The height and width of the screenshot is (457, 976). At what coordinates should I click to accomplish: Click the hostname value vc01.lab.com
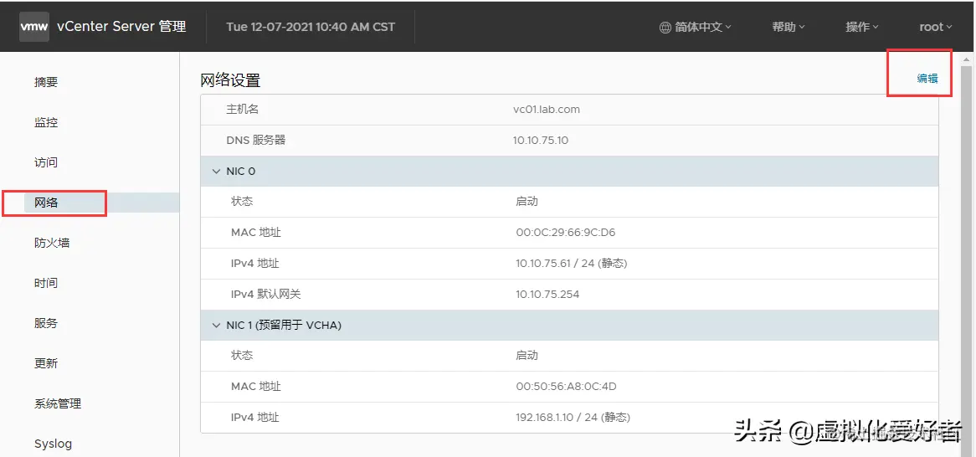coord(547,110)
